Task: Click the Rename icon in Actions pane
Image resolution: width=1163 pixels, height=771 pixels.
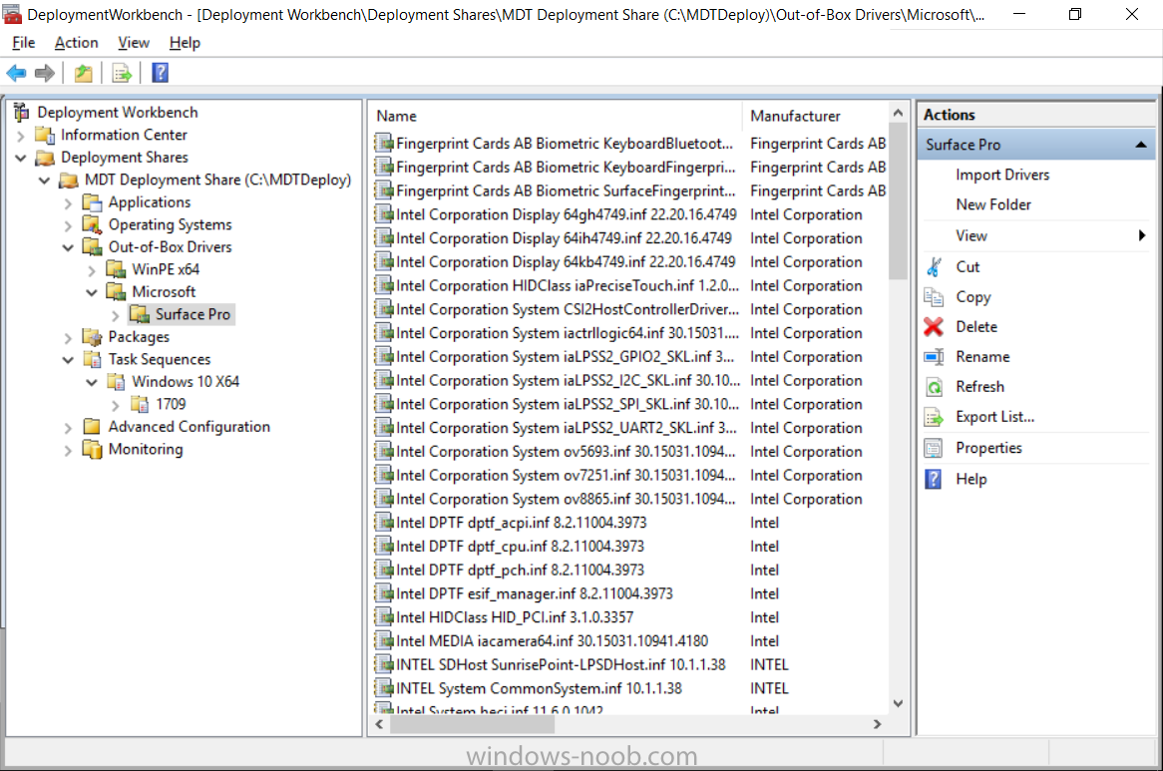Action: (934, 357)
